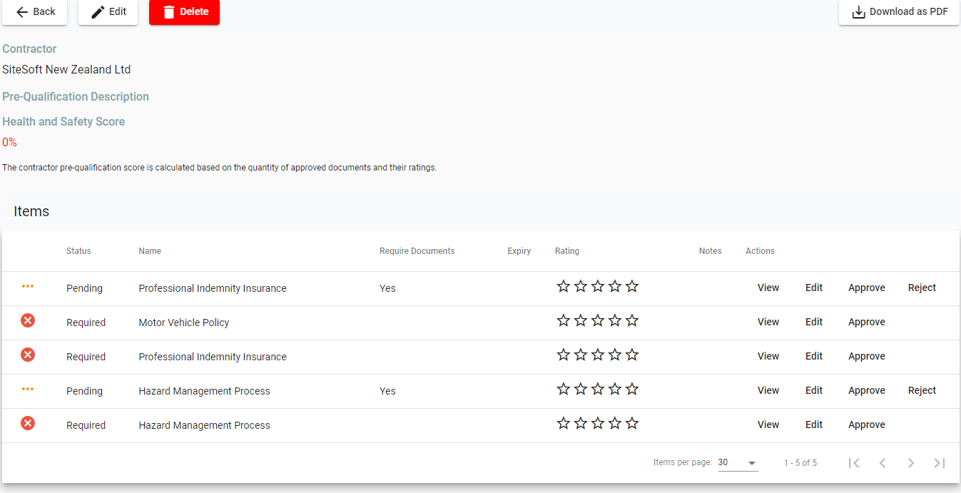Click the orange pending dots on Professional Indemnity Insurance
The image size is (961, 493).
[28, 286]
